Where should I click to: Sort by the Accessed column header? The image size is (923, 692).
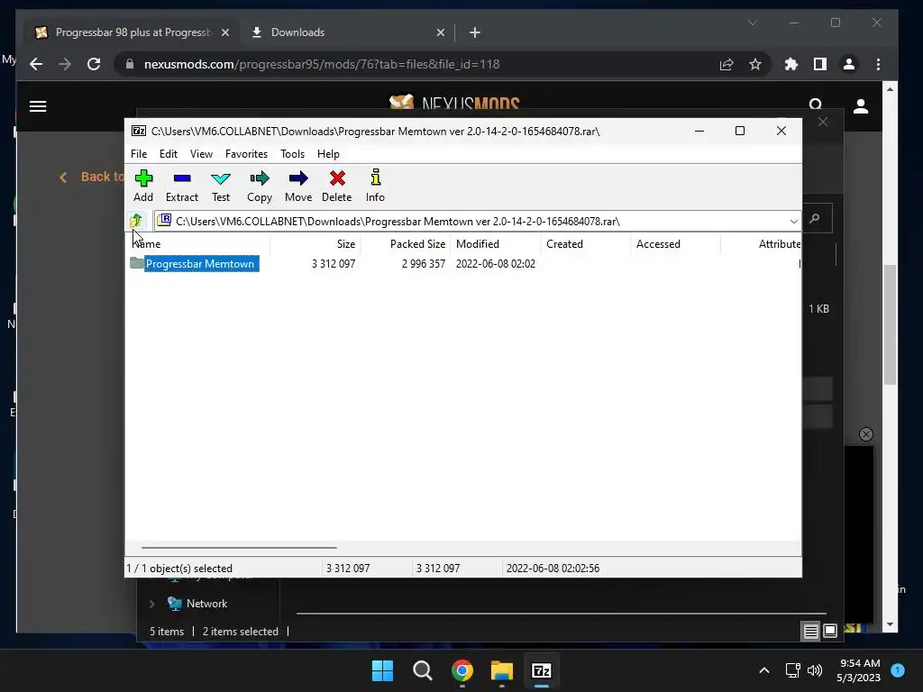[x=676, y=243]
